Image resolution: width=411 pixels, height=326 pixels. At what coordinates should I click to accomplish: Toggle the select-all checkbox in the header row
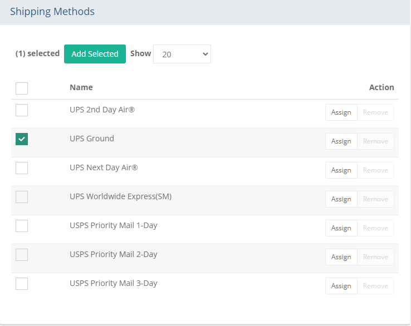pos(22,88)
